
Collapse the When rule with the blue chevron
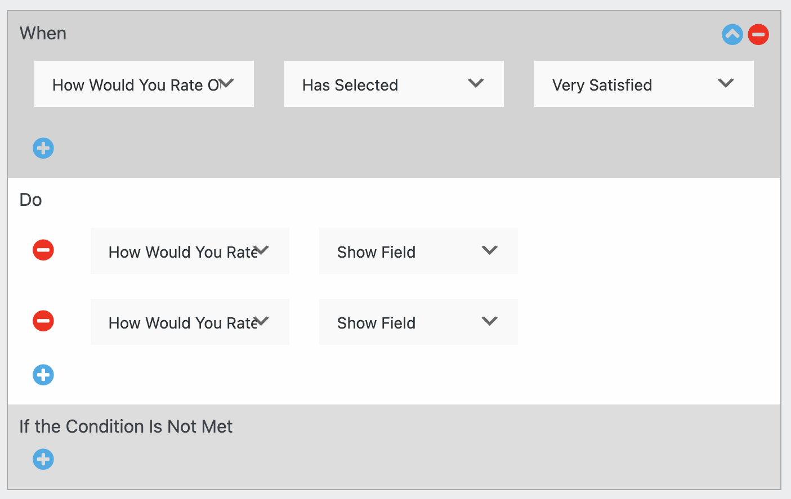[x=732, y=34]
